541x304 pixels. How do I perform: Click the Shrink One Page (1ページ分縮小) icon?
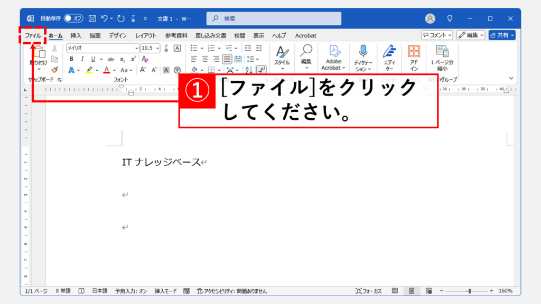click(x=442, y=51)
